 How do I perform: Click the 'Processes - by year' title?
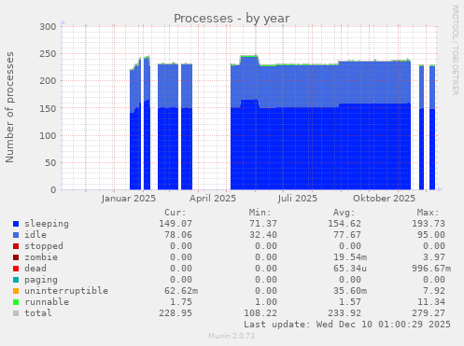click(x=232, y=19)
